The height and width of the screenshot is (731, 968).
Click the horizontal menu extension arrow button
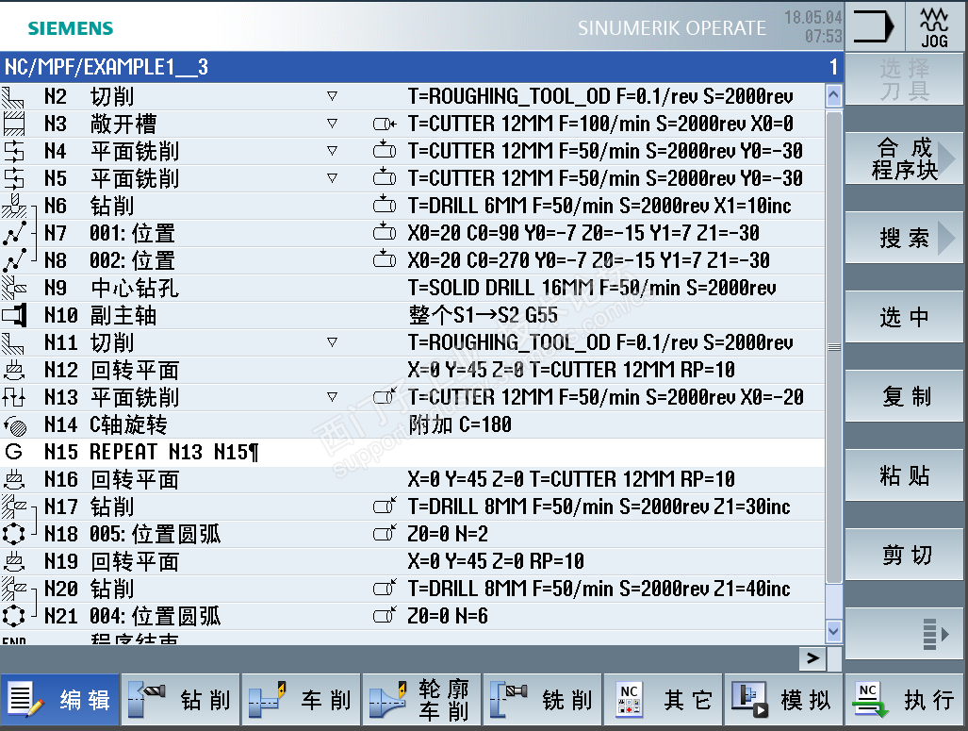click(813, 658)
